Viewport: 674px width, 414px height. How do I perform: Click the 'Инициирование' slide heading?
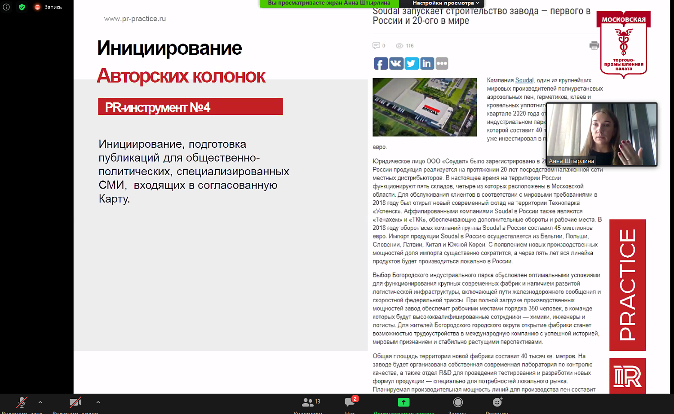(x=169, y=48)
